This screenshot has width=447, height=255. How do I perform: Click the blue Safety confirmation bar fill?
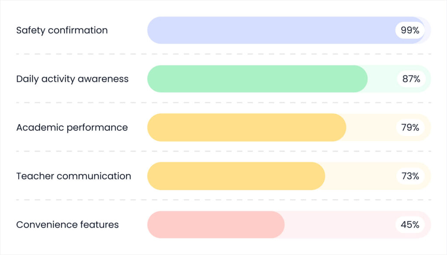[271, 31]
